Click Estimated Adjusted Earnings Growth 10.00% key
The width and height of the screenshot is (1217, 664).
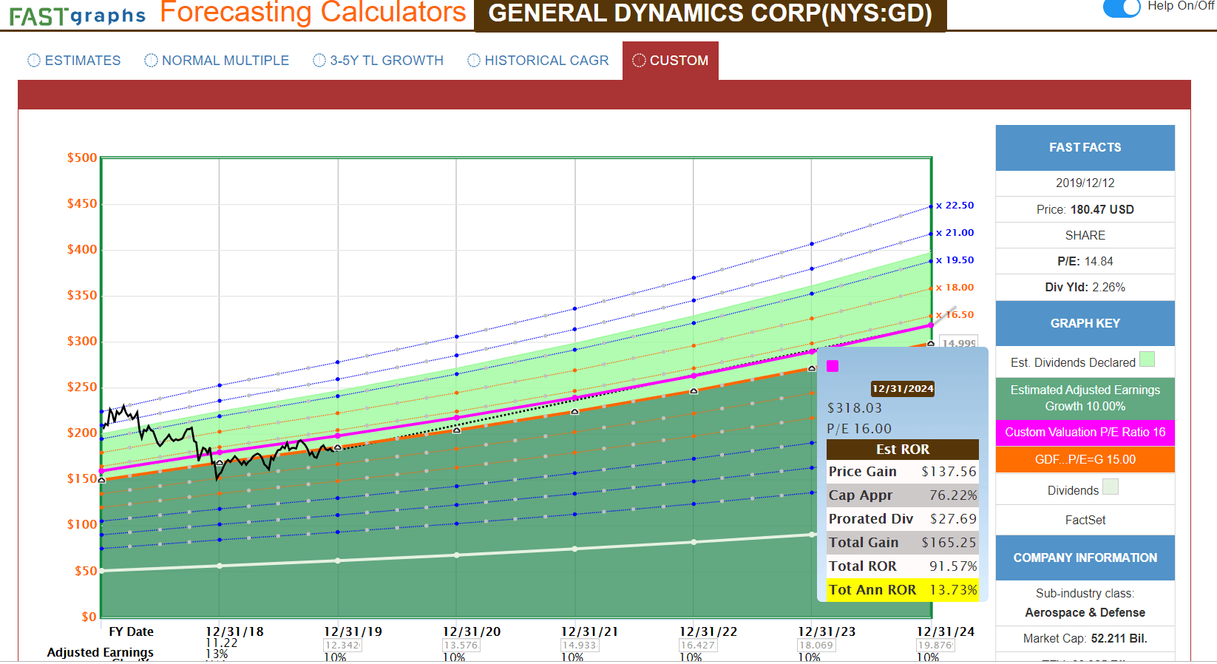click(x=1085, y=398)
